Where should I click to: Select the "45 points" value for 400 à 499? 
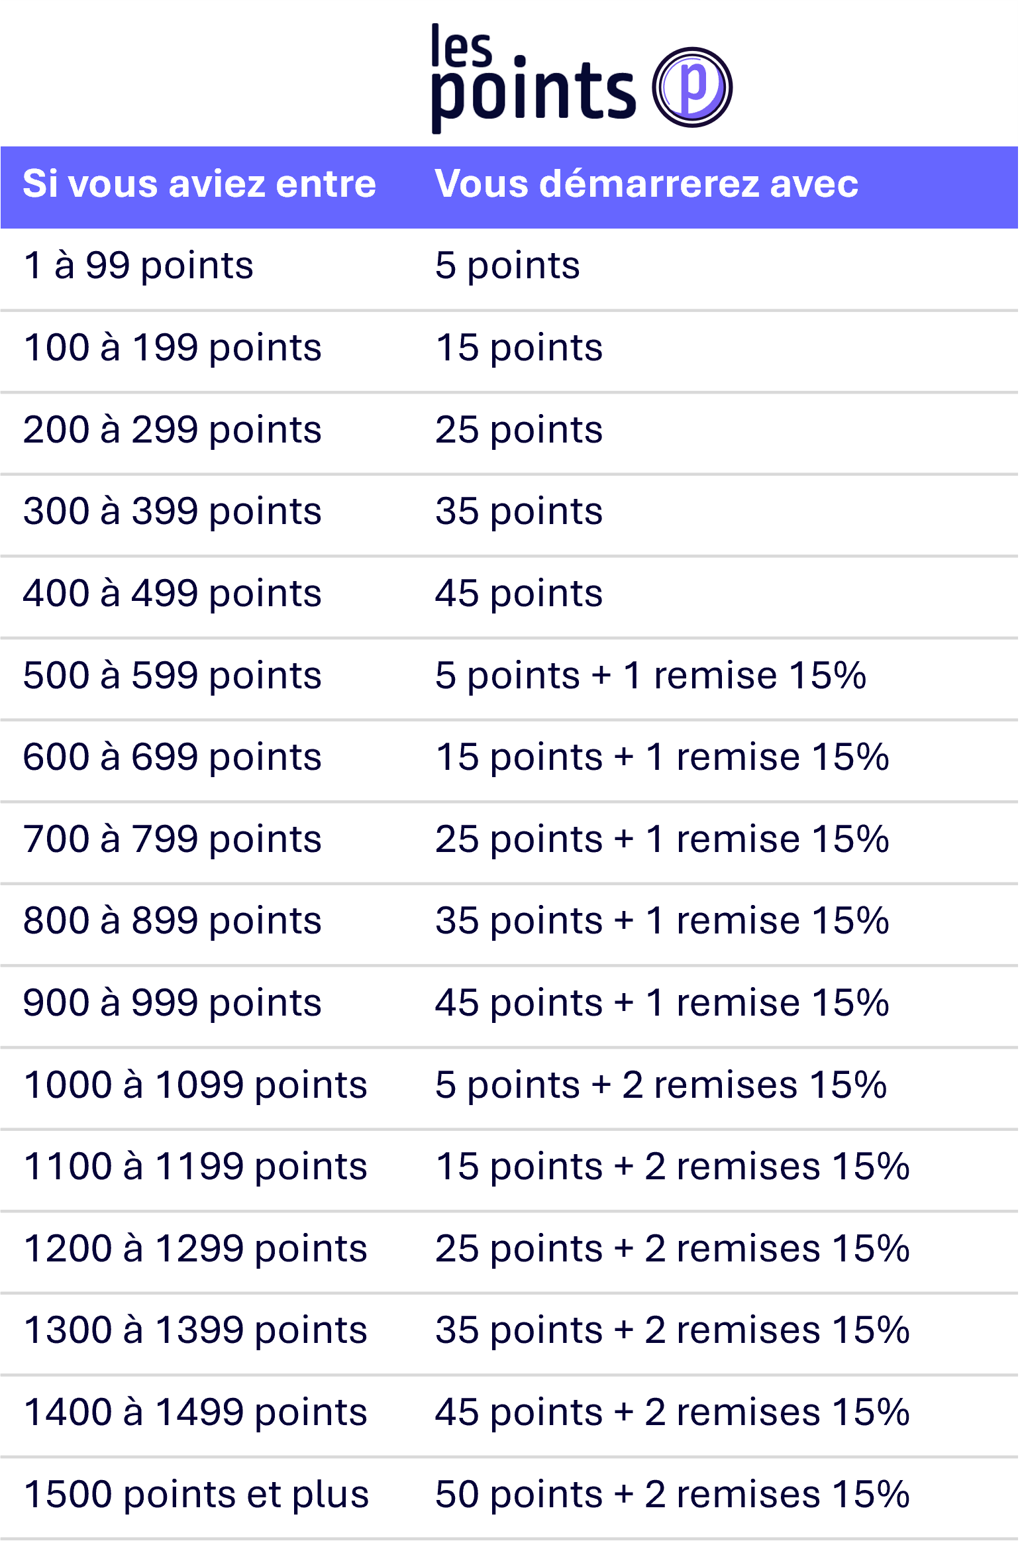point(519,594)
